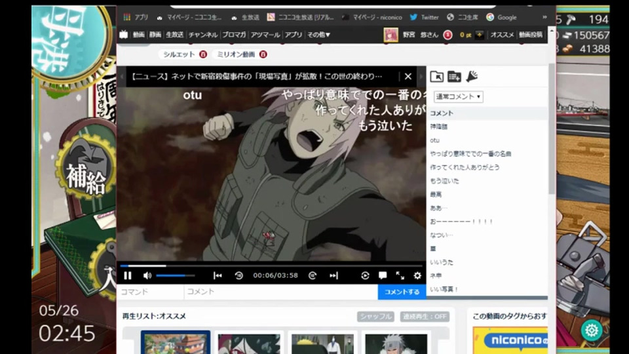629x354 pixels.
Task: Open the niconico TV logo icon
Action: [x=124, y=35]
